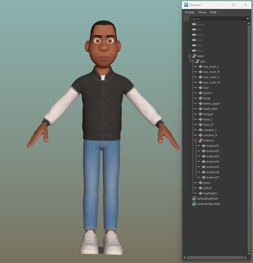Select the button04 node
Viewport: 253px width, 263px height.
pos(213,162)
